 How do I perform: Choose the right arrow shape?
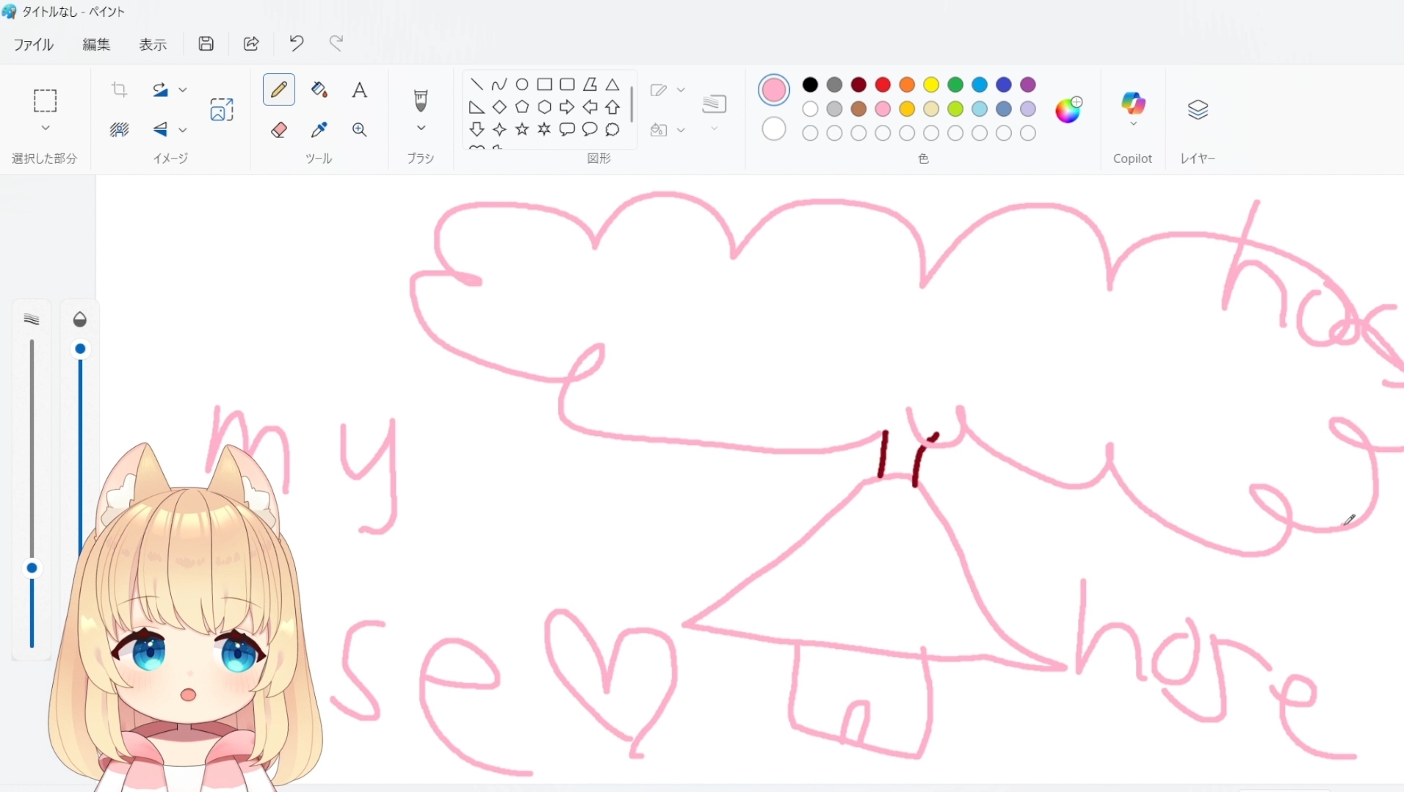click(567, 107)
